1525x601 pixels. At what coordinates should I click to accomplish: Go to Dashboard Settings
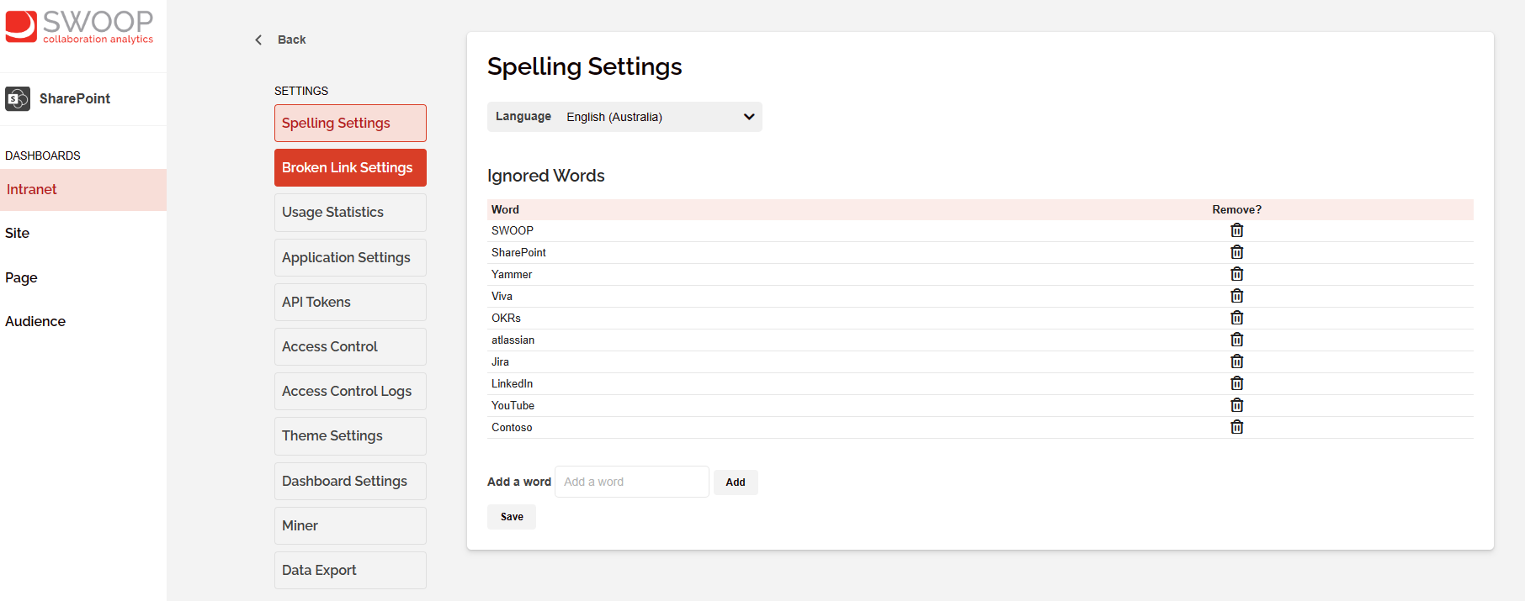350,481
